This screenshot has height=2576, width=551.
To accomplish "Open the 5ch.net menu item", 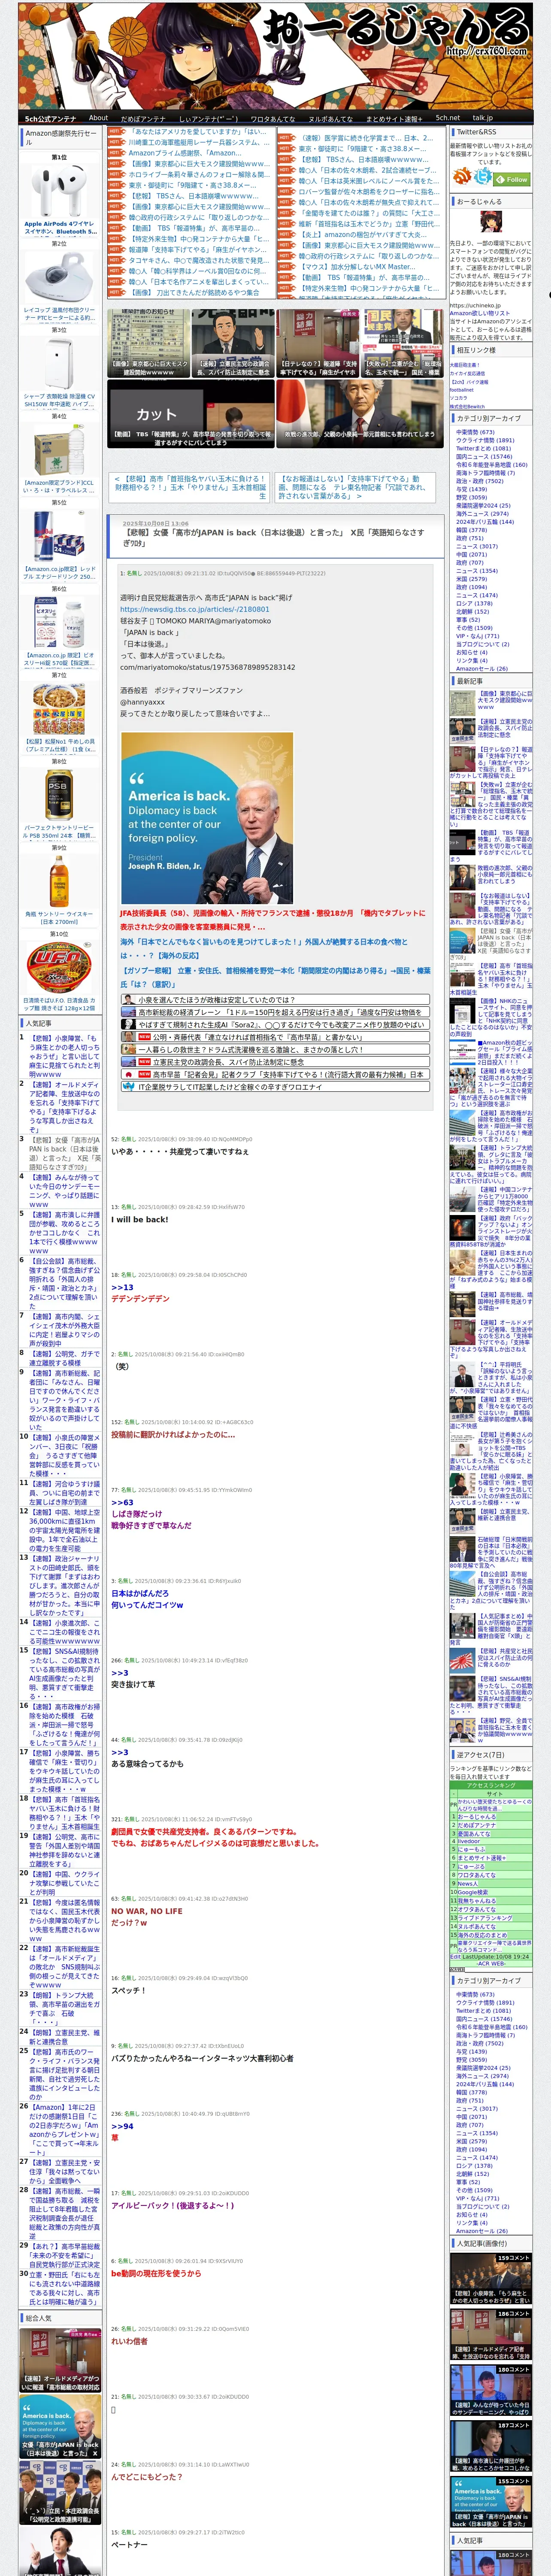I will click(448, 118).
